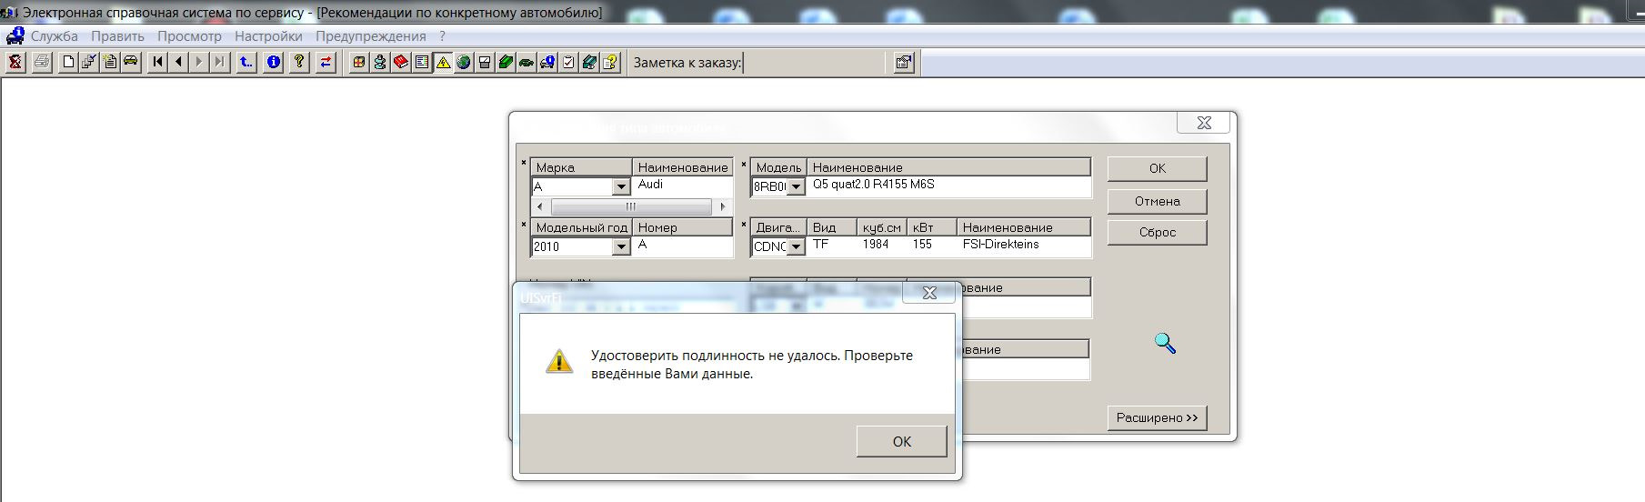Click the magnifying glass search icon
Screen dimensions: 1645x502
pos(1165,343)
